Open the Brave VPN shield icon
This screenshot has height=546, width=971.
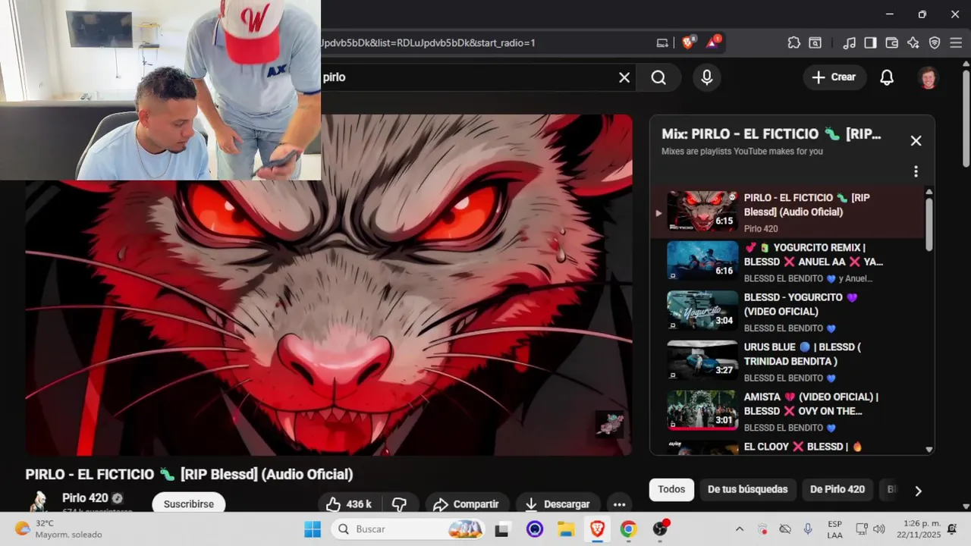click(x=935, y=42)
